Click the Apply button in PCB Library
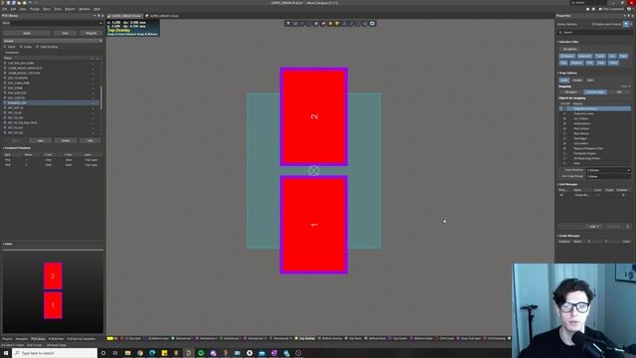636x358 pixels. click(x=27, y=33)
